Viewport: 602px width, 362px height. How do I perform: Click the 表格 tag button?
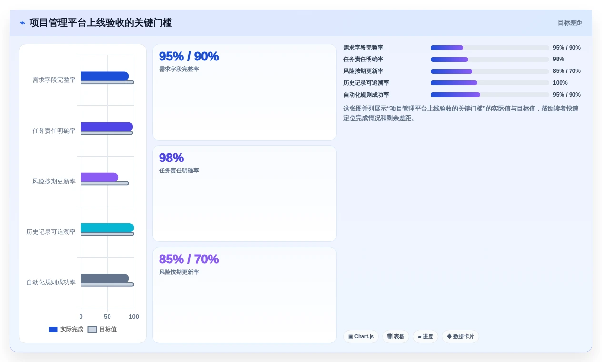396,336
